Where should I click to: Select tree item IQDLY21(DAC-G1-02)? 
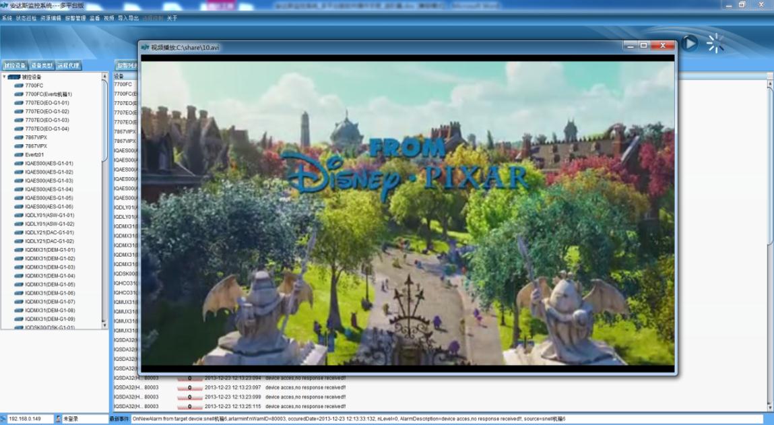click(50, 241)
